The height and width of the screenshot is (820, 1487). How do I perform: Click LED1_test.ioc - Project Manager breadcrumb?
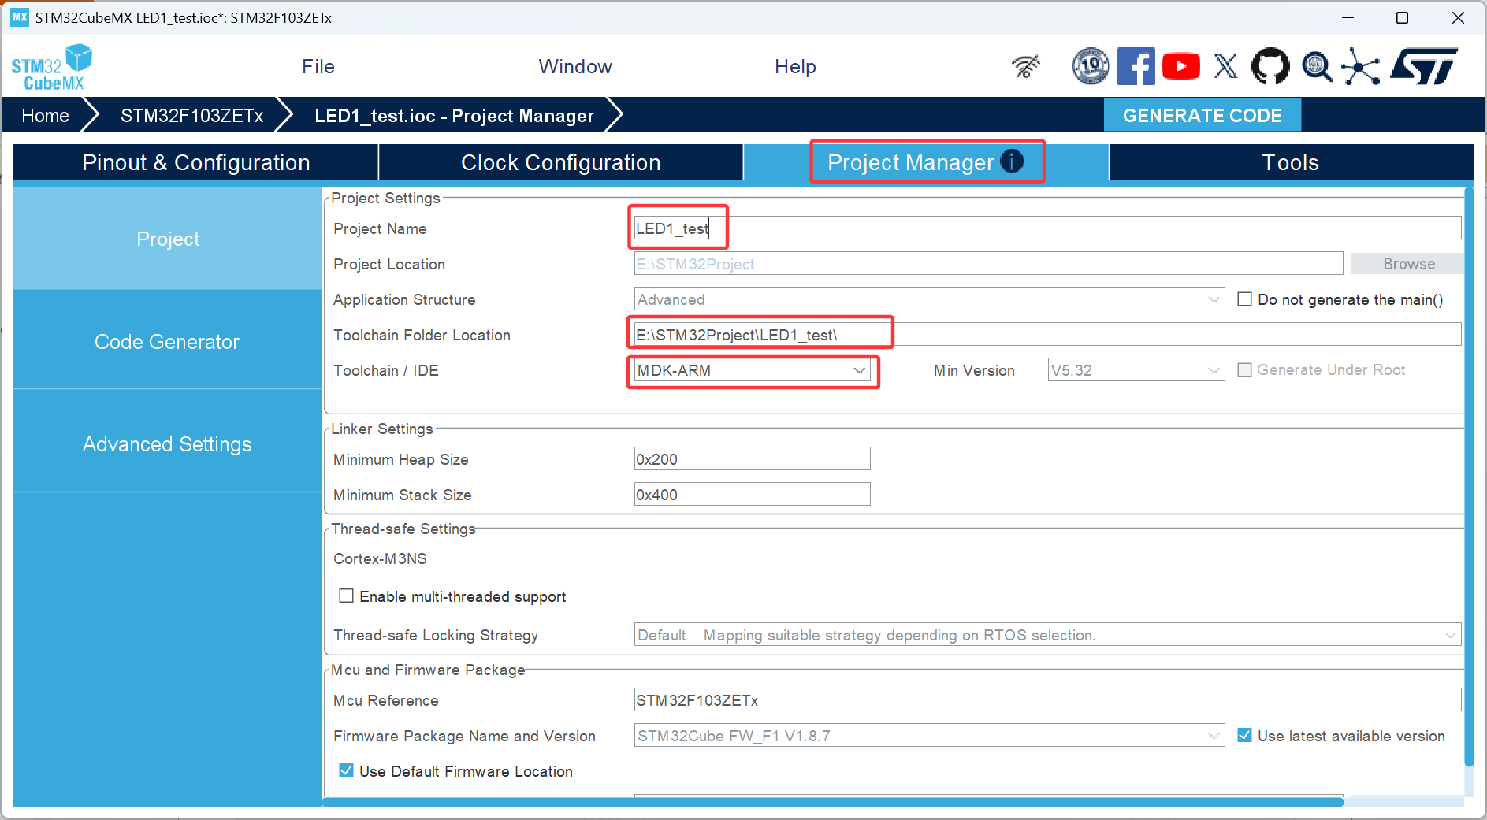(x=454, y=116)
